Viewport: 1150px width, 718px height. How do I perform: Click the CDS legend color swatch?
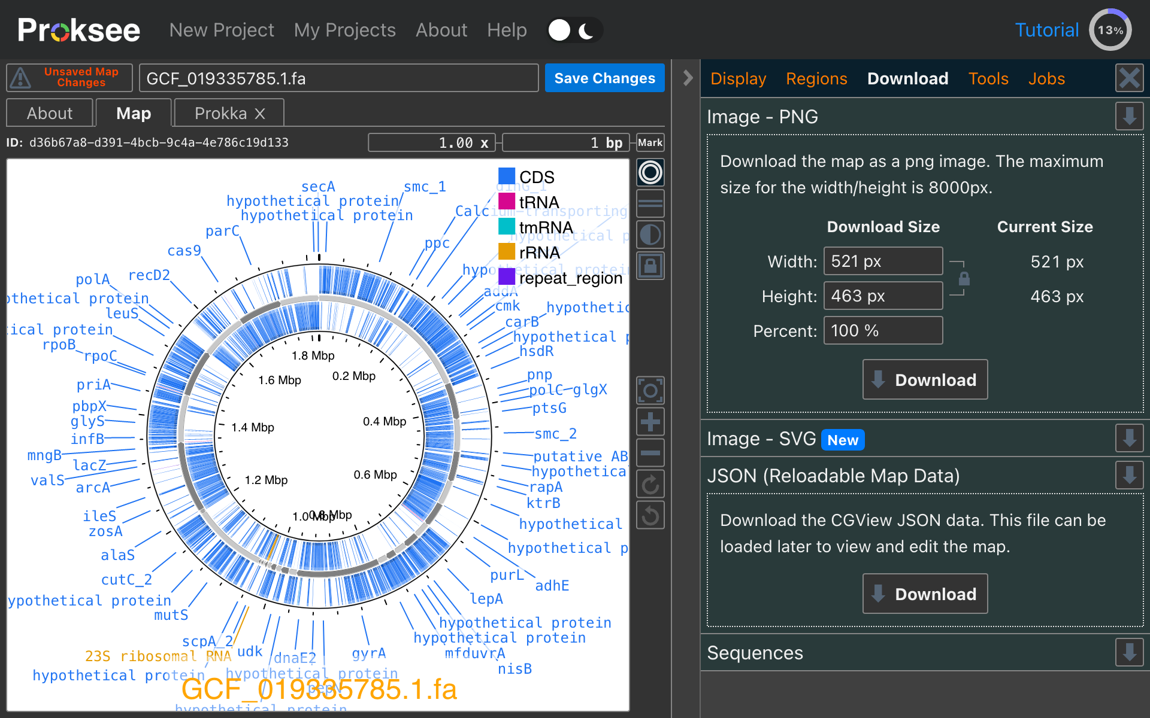pyautogui.click(x=507, y=176)
